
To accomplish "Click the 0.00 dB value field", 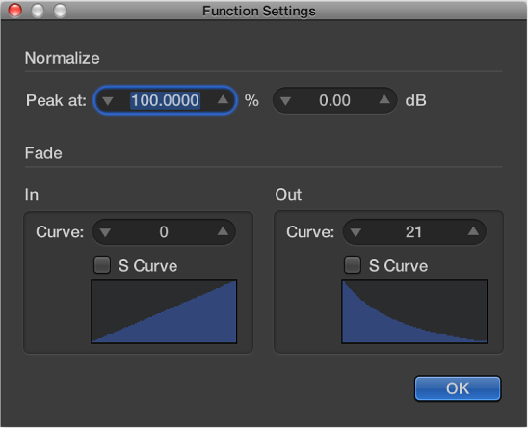I will [334, 100].
